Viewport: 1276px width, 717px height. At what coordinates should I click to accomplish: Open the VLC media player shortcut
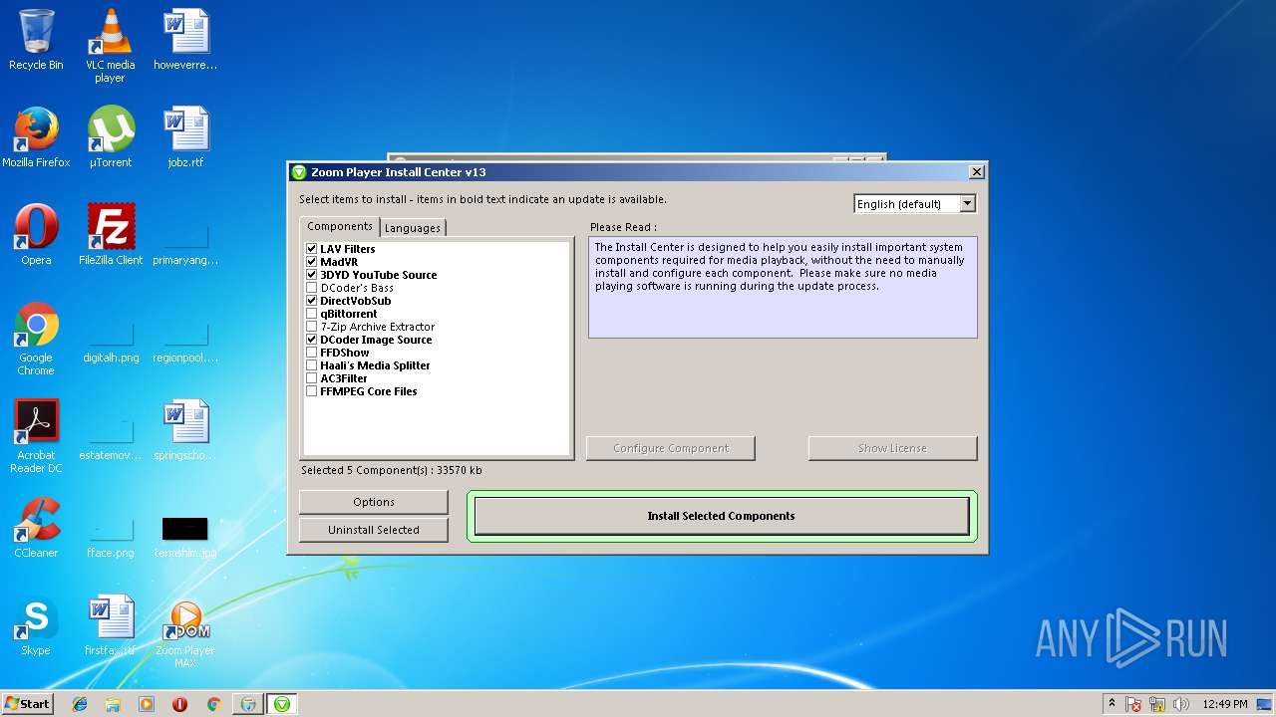(x=110, y=46)
